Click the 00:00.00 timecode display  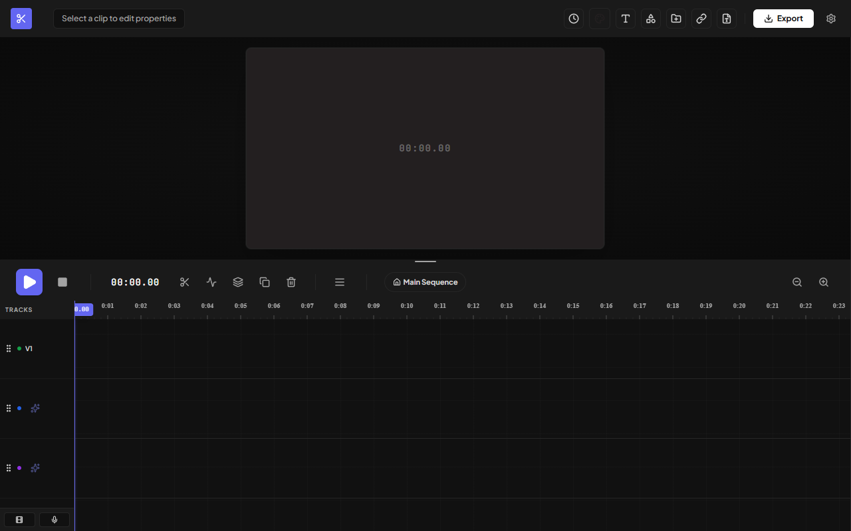[135, 282]
